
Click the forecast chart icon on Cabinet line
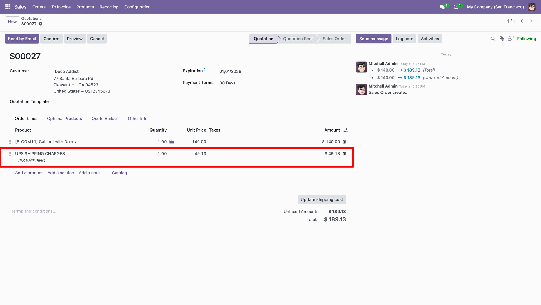point(172,142)
